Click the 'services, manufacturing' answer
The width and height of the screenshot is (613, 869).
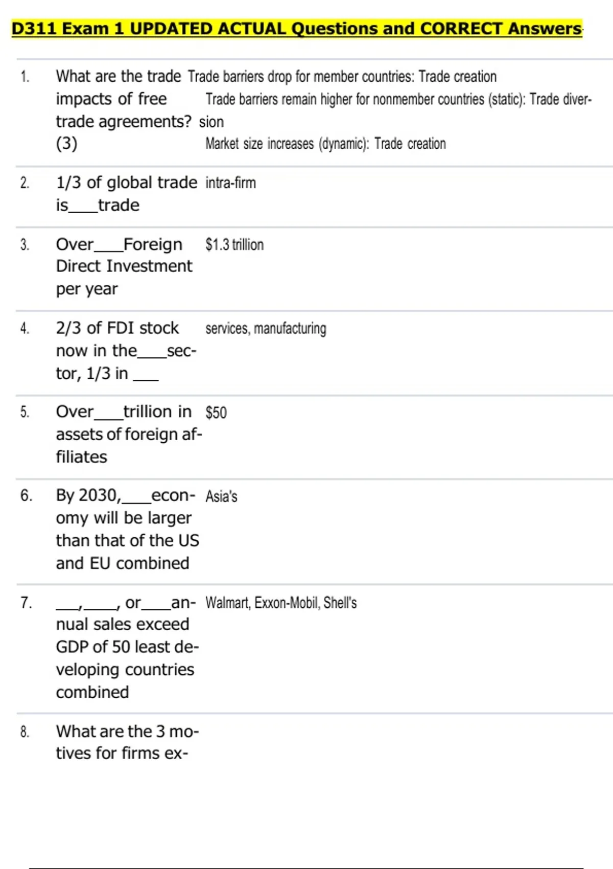(x=266, y=328)
